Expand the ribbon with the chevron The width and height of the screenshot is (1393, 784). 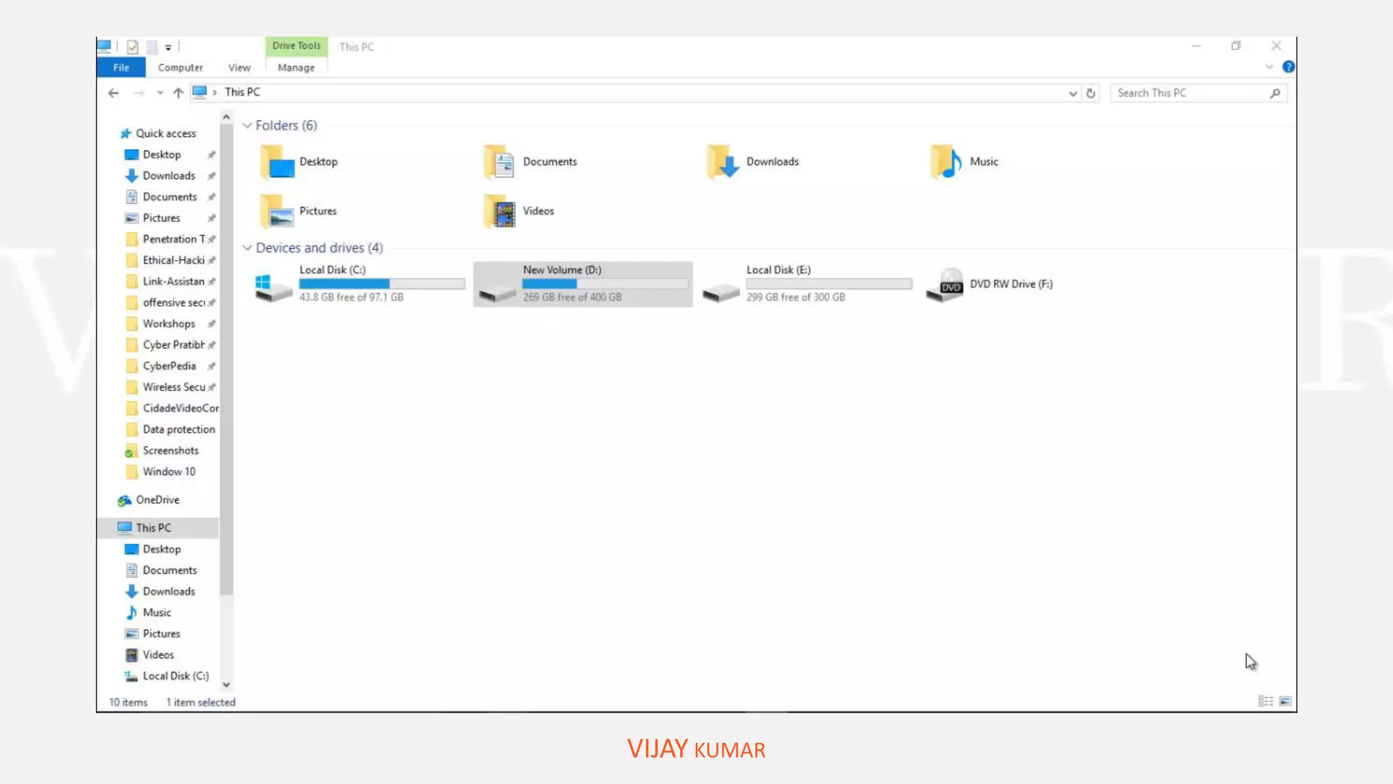pos(1269,67)
